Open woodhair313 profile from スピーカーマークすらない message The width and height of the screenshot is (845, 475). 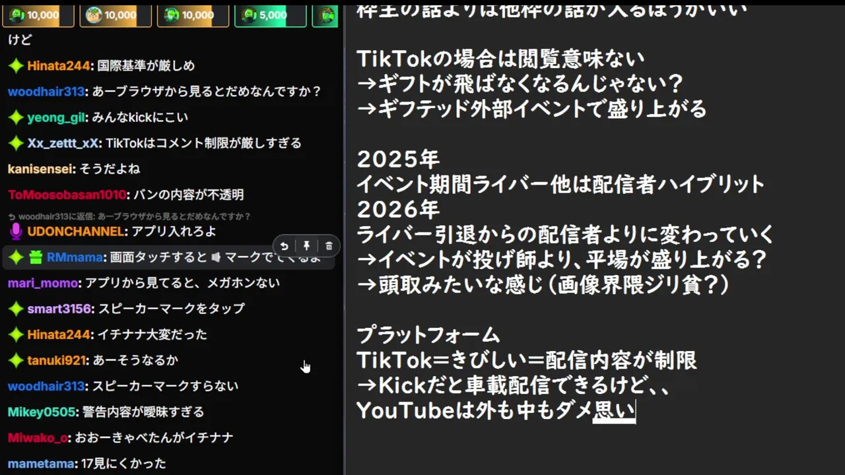coord(46,386)
